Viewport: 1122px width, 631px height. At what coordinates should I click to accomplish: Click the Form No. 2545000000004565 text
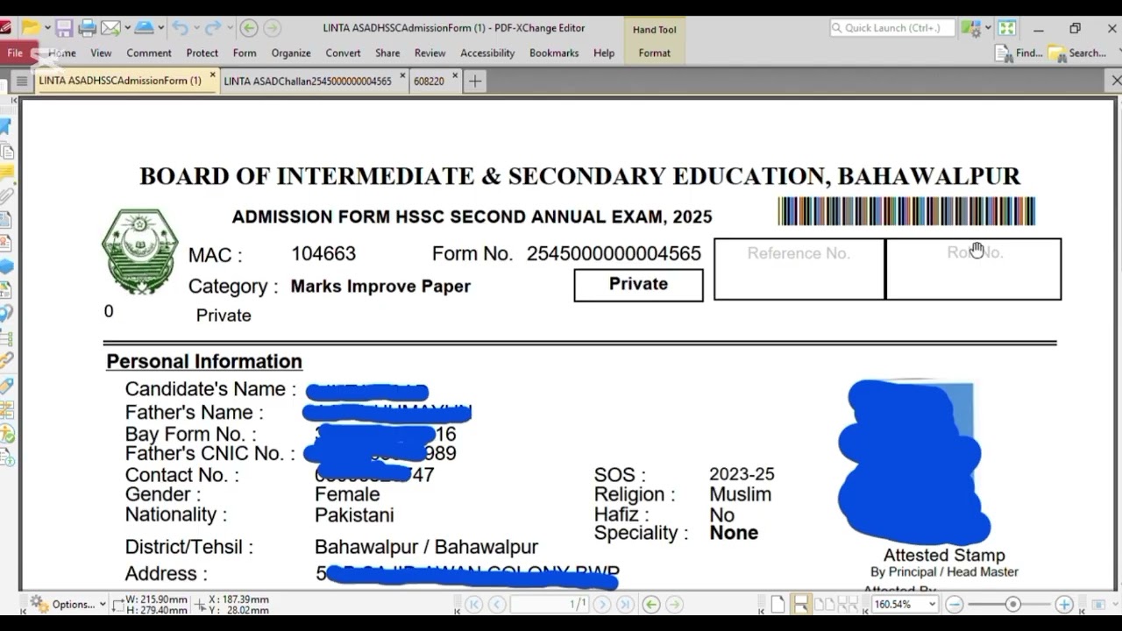pyautogui.click(x=566, y=254)
